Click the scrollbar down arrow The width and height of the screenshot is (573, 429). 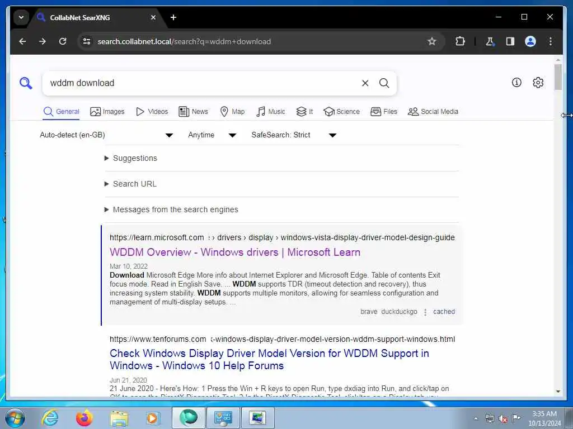click(x=558, y=392)
